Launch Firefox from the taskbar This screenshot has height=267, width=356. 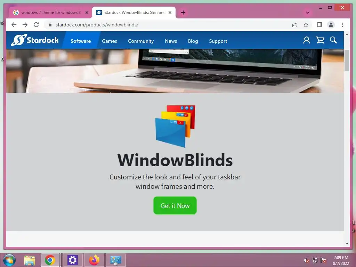pyautogui.click(x=94, y=260)
